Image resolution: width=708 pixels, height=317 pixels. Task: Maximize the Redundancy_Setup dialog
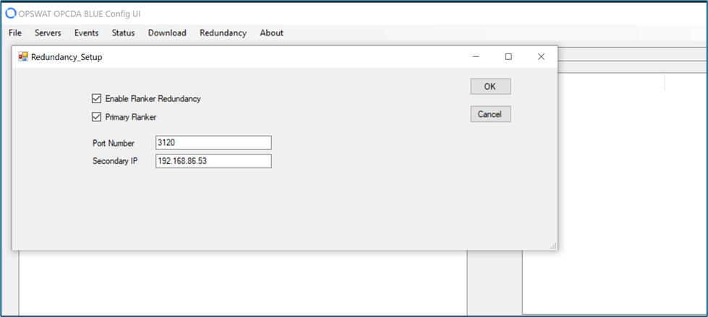pos(508,57)
